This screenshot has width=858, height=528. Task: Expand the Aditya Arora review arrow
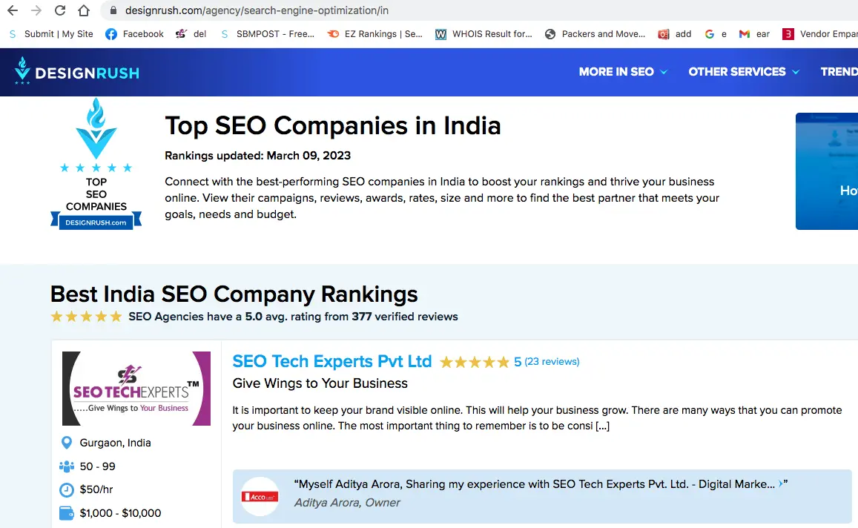tap(781, 484)
